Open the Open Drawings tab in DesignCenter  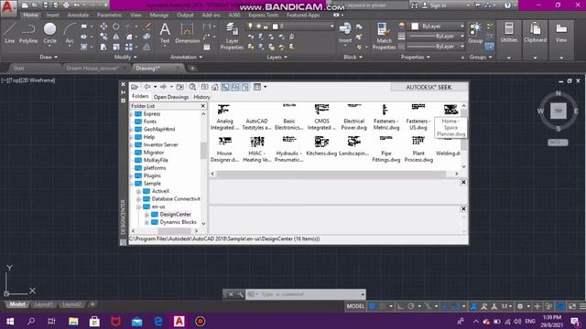coord(171,97)
